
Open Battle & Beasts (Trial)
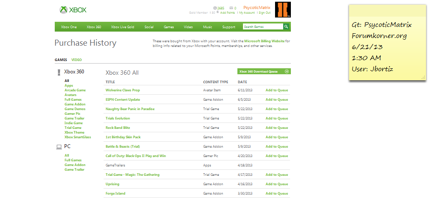pyautogui.click(x=123, y=146)
